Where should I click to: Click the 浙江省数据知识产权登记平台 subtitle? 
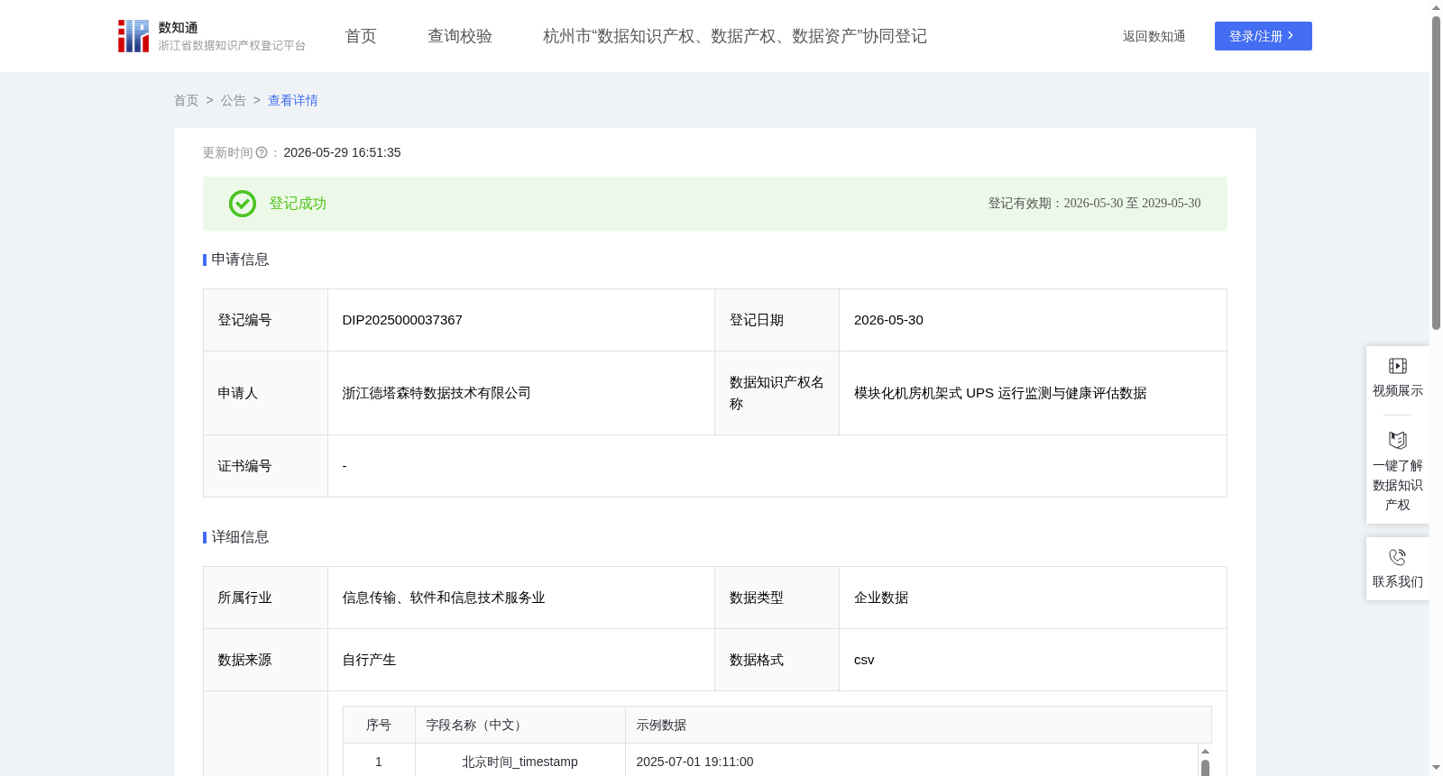pyautogui.click(x=232, y=45)
